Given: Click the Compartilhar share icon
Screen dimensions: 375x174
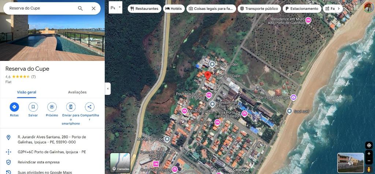Looking at the screenshot, I should (89, 107).
